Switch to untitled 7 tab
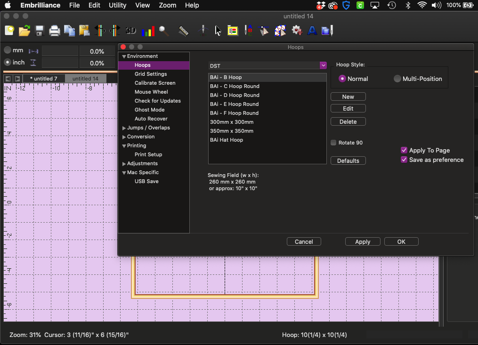Image resolution: width=478 pixels, height=345 pixels. (x=44, y=79)
